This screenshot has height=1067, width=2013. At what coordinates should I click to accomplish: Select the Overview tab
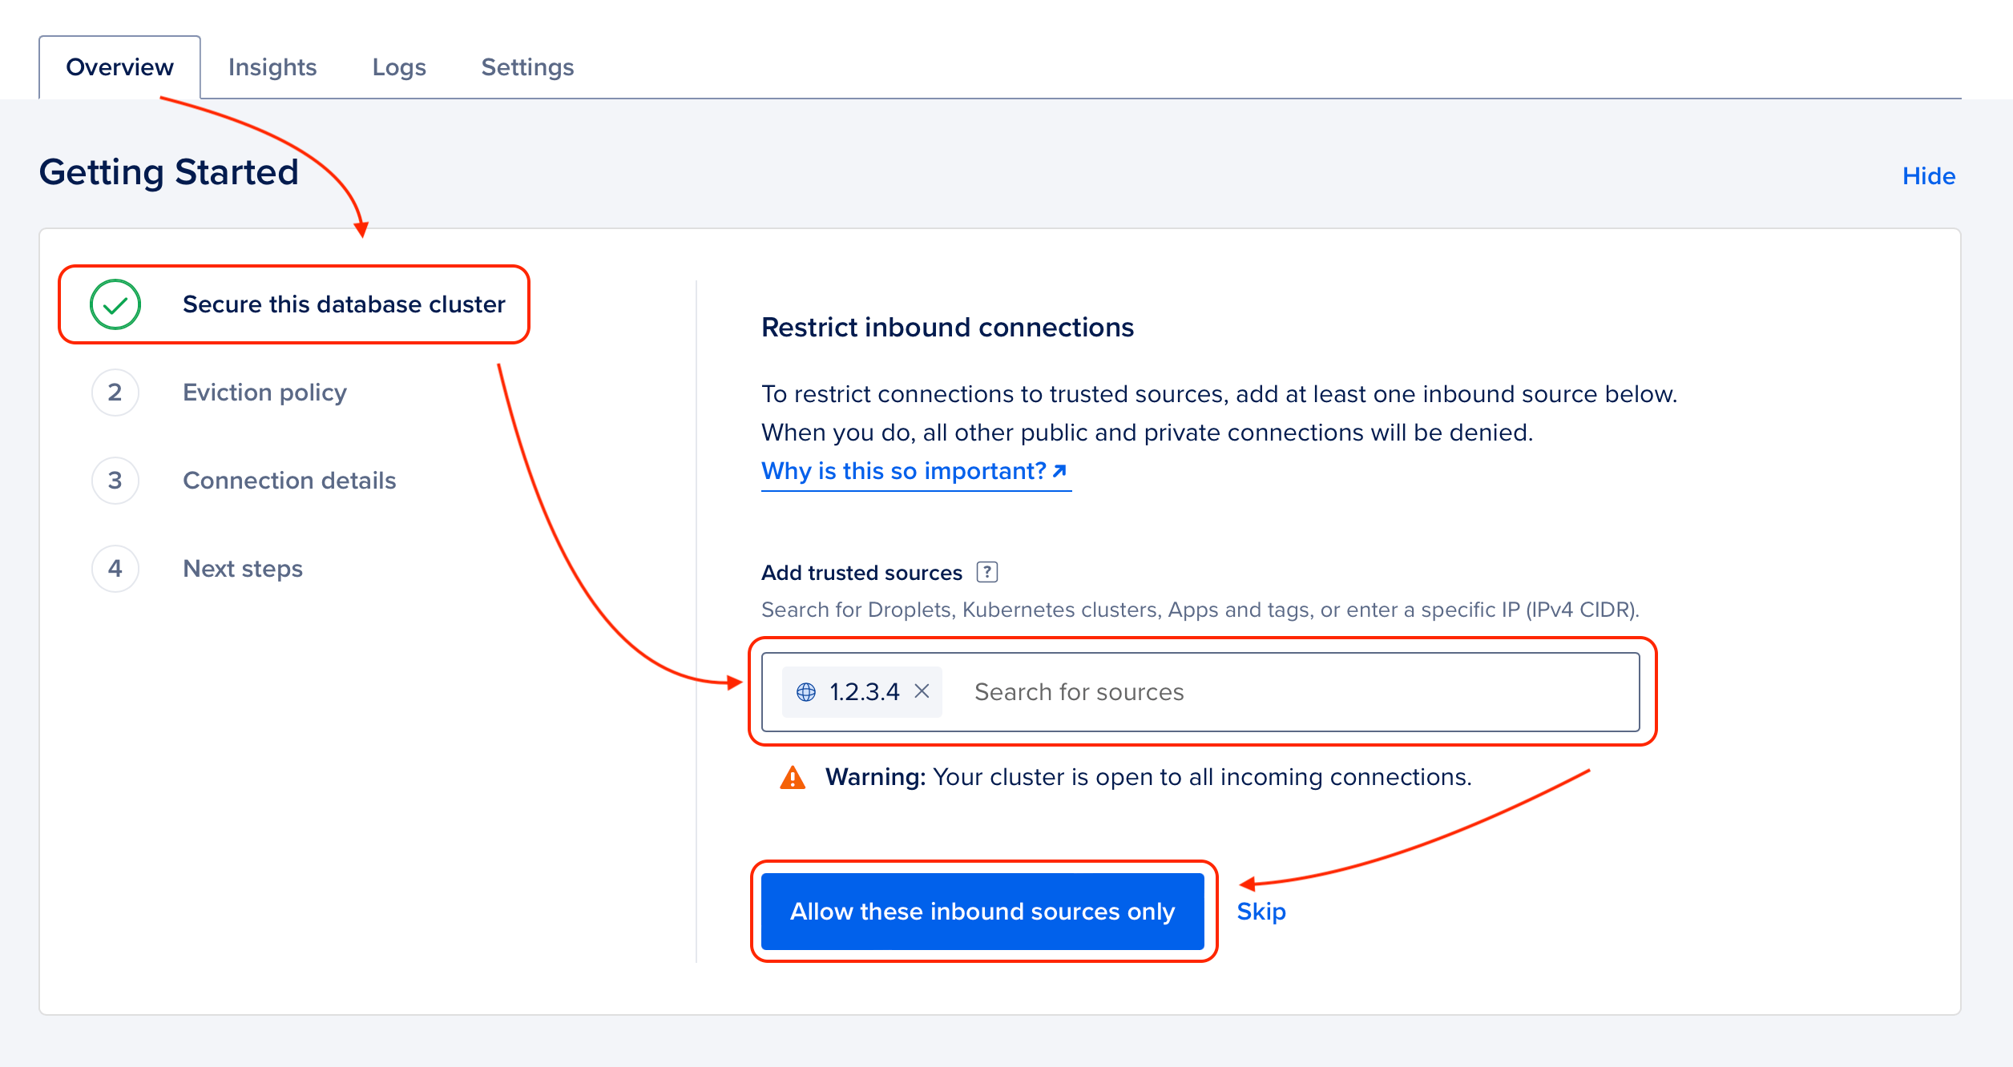(119, 67)
